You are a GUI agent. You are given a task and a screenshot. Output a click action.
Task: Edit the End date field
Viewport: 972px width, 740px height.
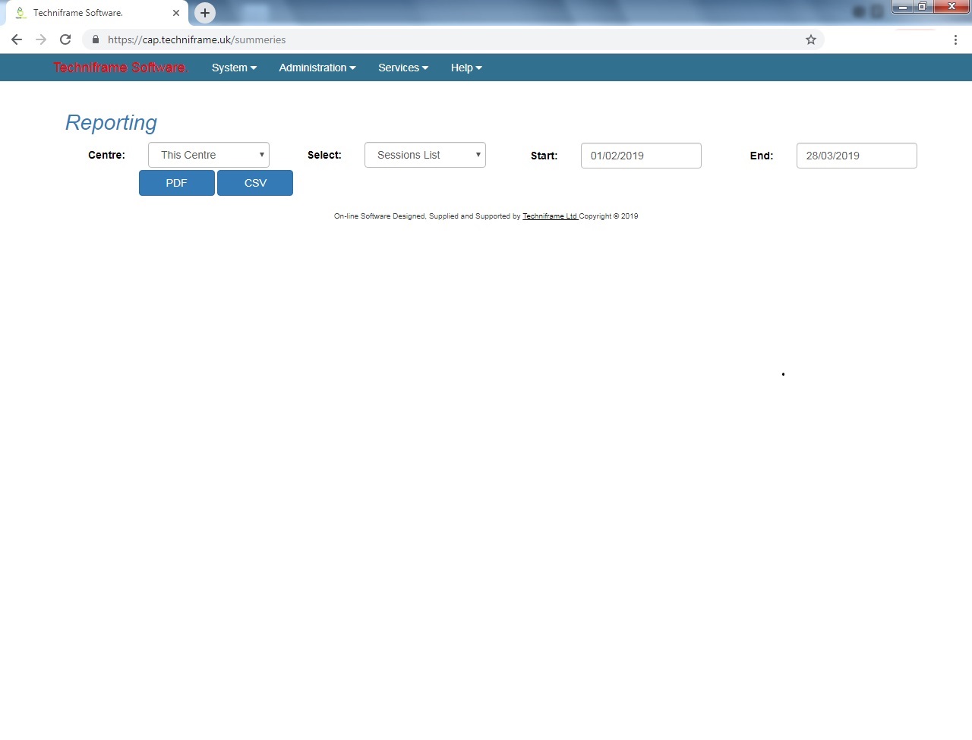857,156
